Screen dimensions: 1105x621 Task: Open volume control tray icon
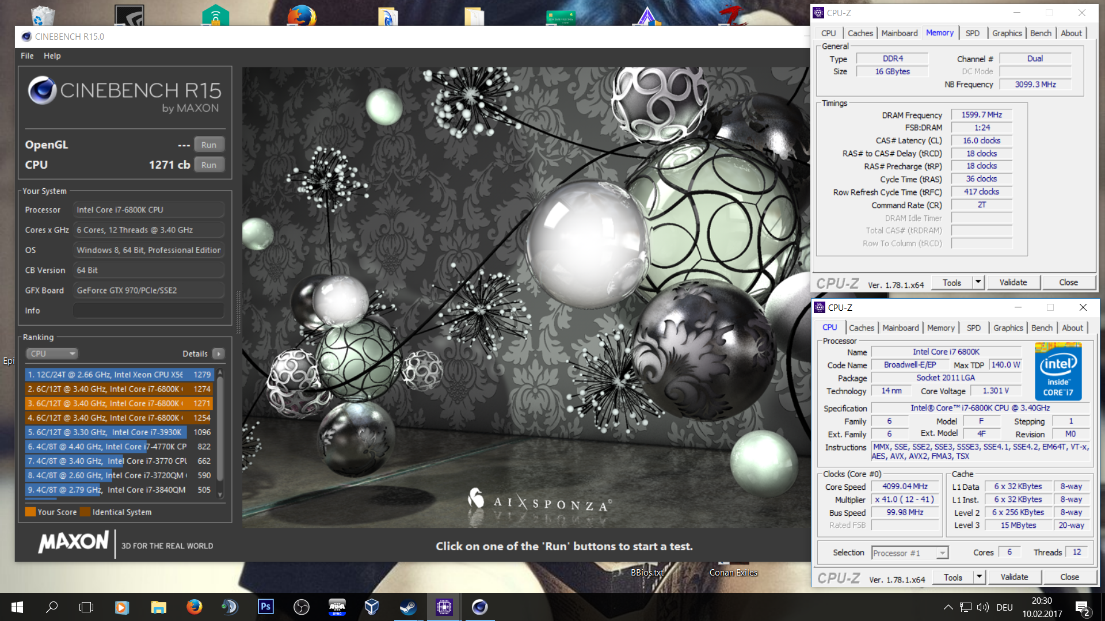point(982,607)
